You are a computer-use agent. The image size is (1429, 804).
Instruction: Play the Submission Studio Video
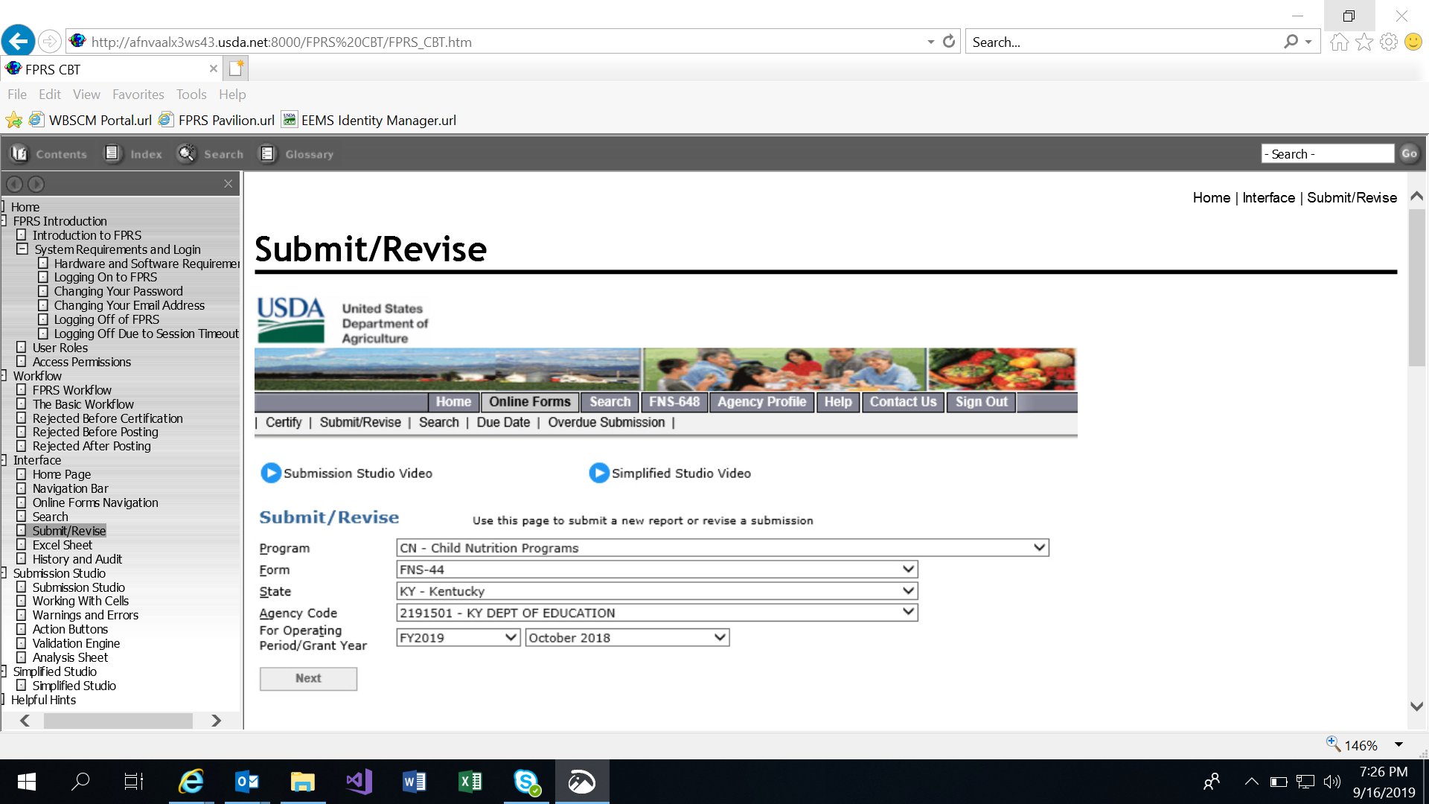[271, 473]
